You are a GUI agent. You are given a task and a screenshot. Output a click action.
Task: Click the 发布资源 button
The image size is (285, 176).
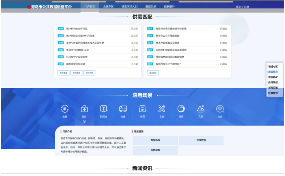pos(63,73)
